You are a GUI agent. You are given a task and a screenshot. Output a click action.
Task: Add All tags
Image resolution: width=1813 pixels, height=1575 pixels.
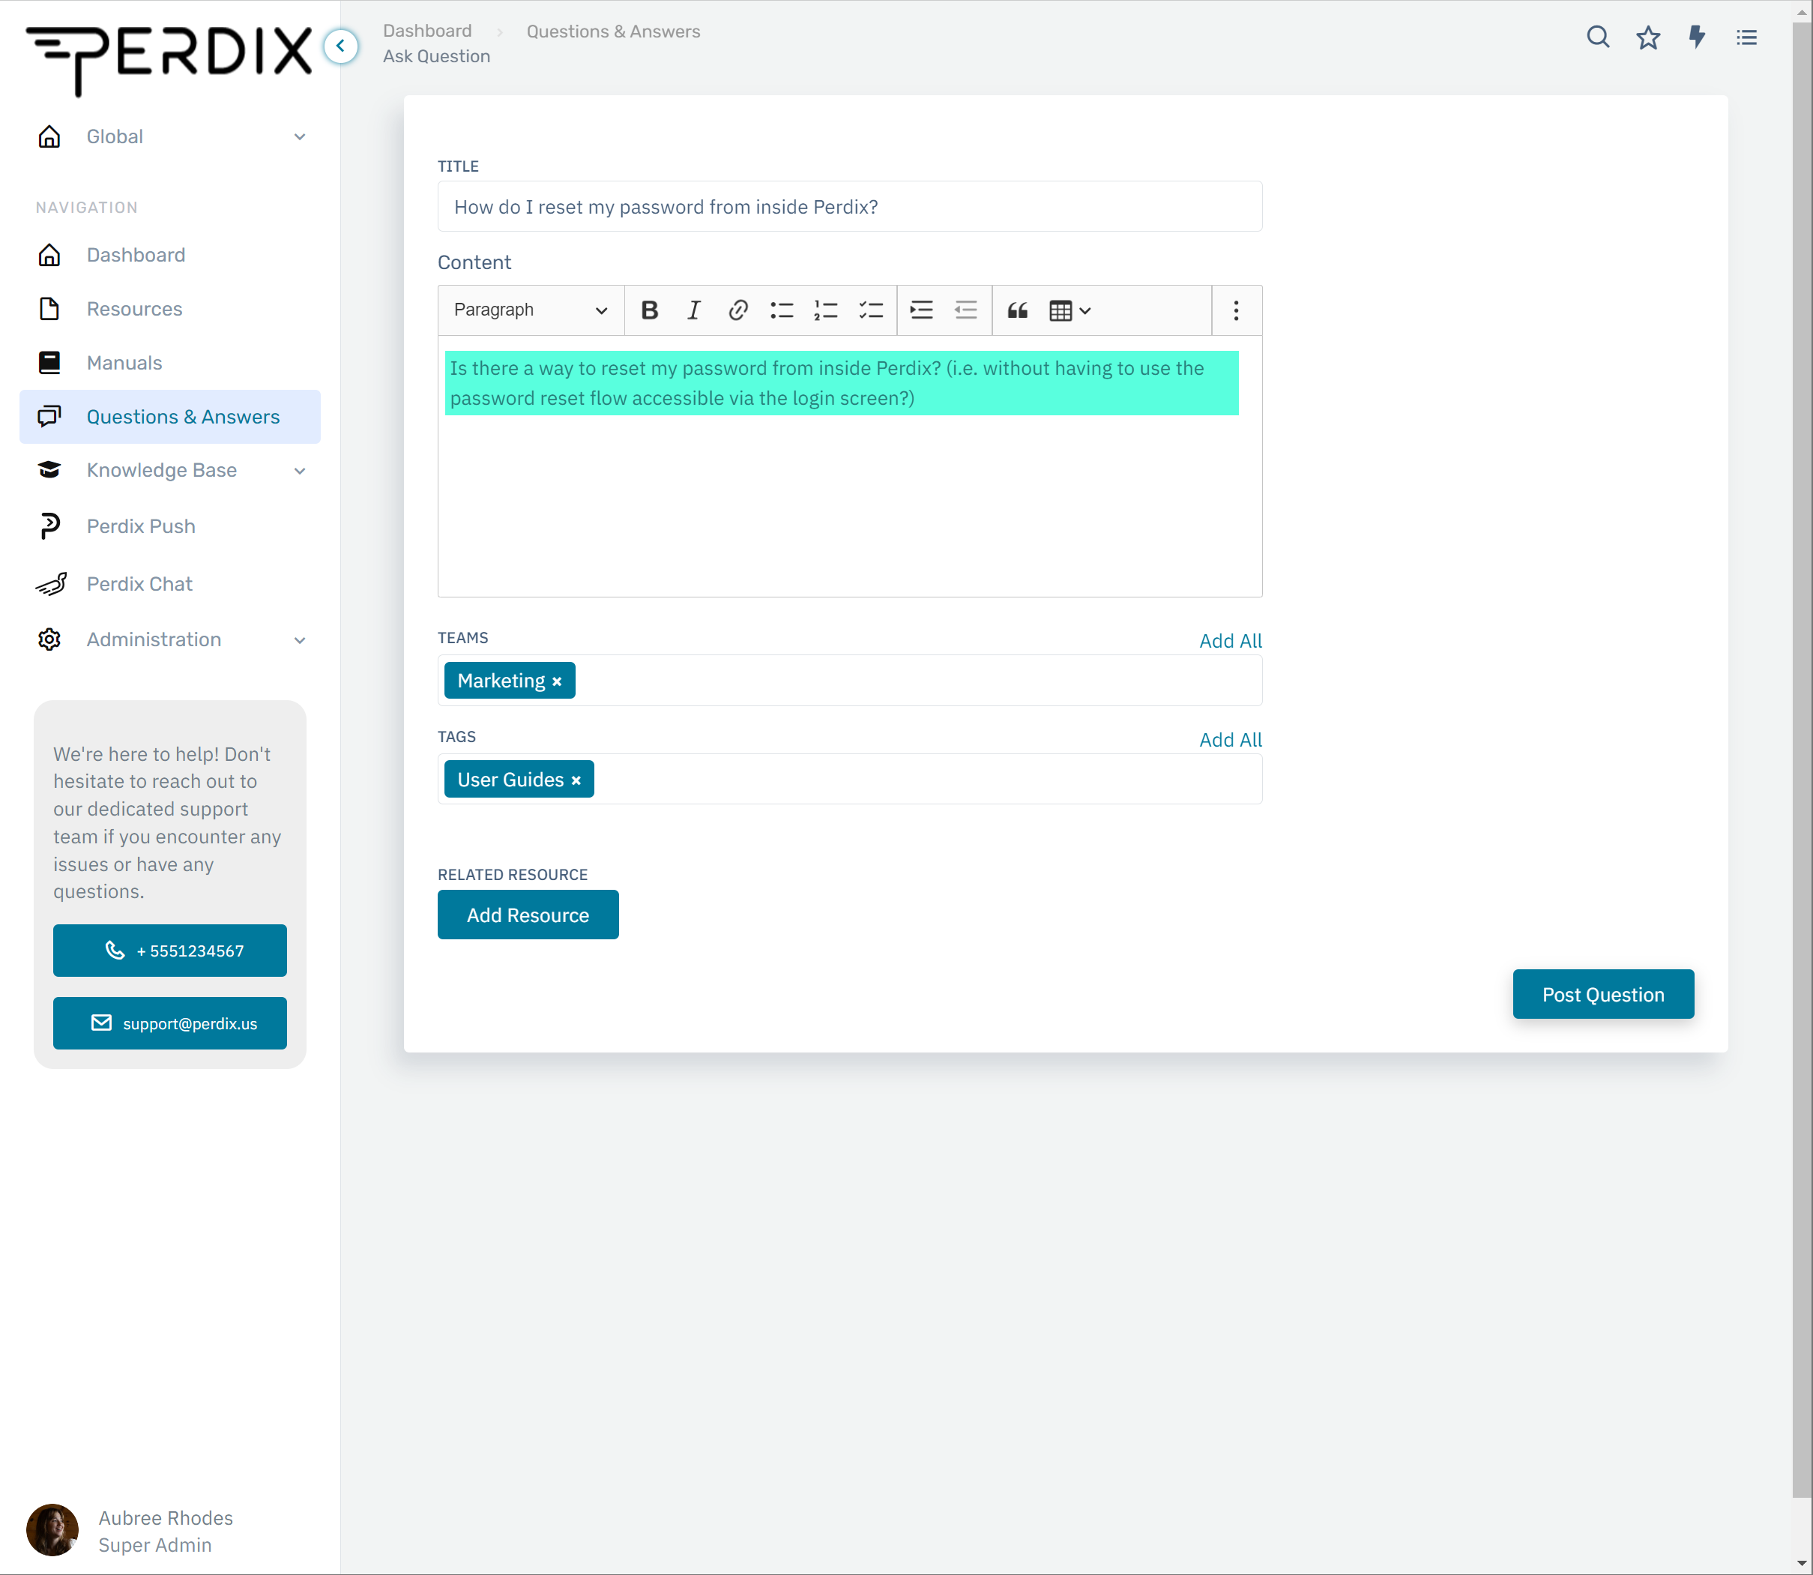1231,740
